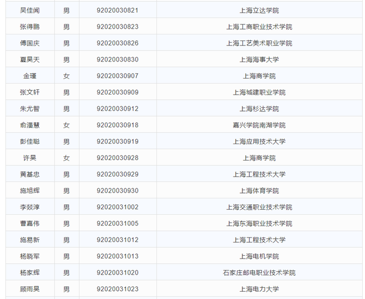Select 上海交通职业技术学院 cell
The height and width of the screenshot is (299, 365).
coord(259,207)
